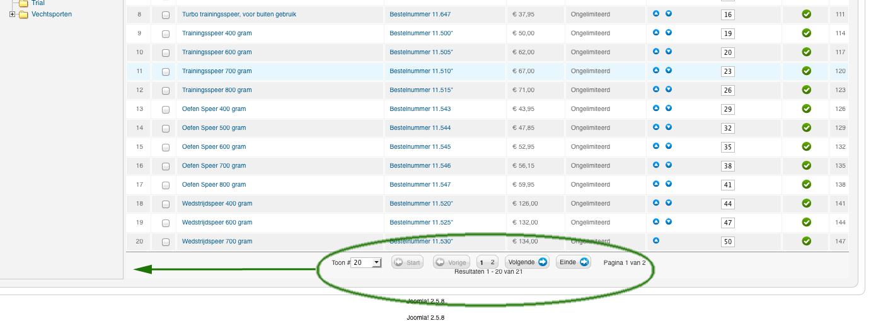Open the Trial category folder
The width and height of the screenshot is (871, 321).
[x=38, y=3]
